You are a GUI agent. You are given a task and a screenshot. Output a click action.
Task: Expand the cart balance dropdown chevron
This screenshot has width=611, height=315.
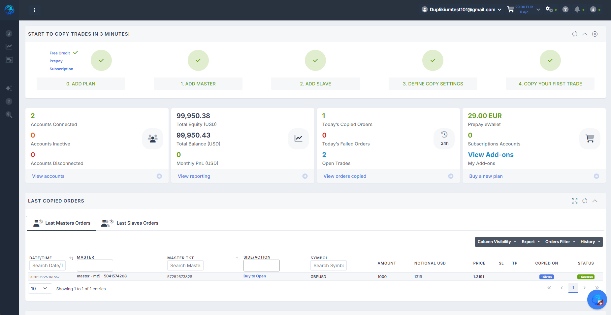[x=538, y=10]
